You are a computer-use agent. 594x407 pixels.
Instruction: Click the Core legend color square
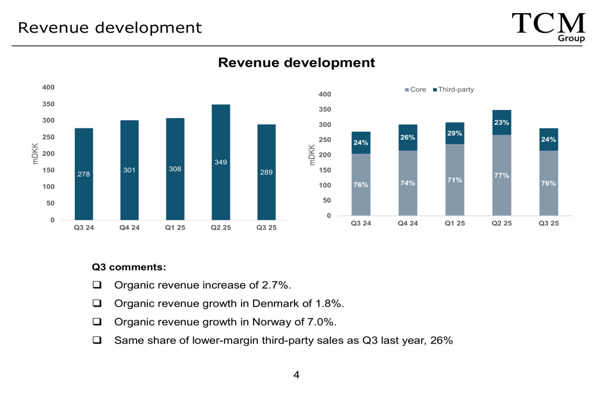point(407,90)
